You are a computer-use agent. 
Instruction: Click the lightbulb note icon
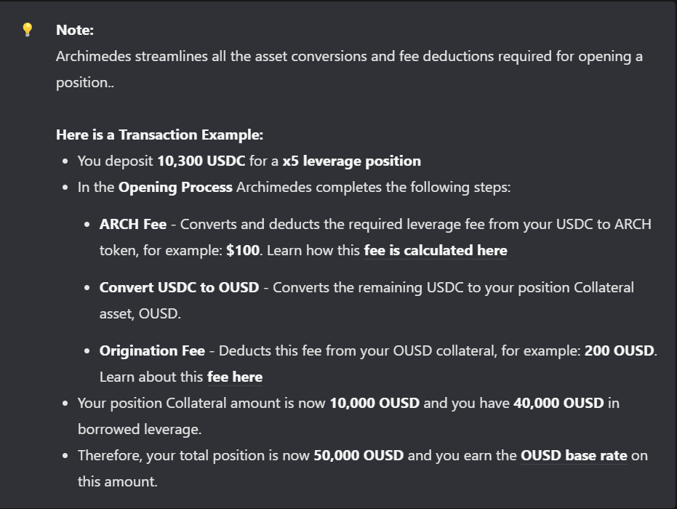tap(28, 30)
